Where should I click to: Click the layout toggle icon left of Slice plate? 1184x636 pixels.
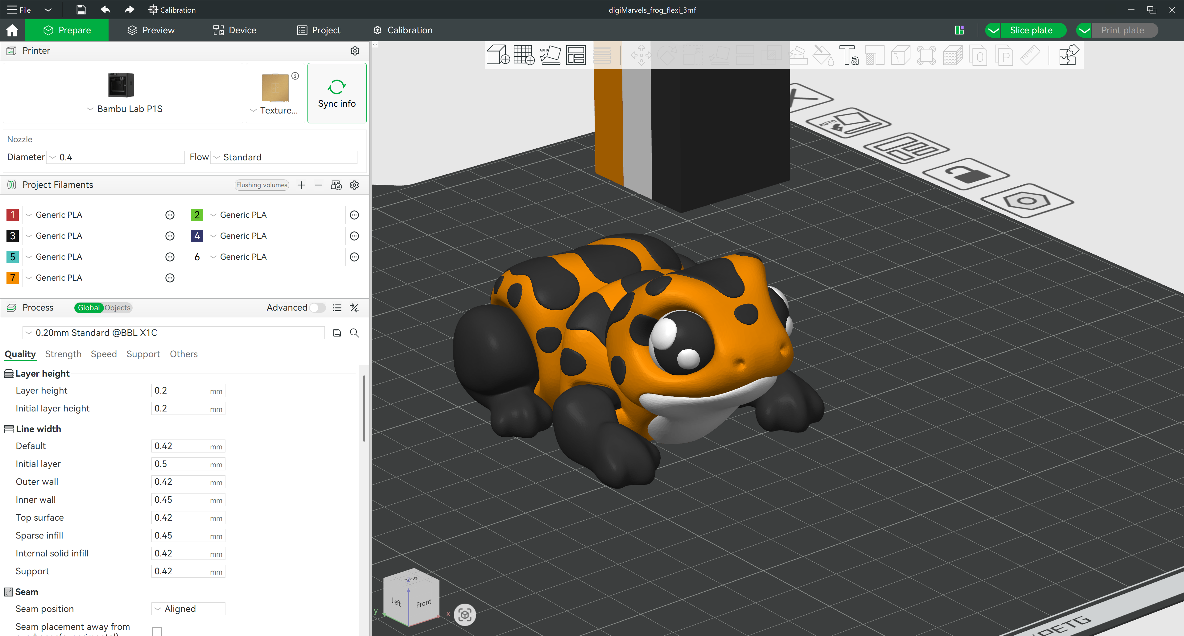click(x=959, y=30)
